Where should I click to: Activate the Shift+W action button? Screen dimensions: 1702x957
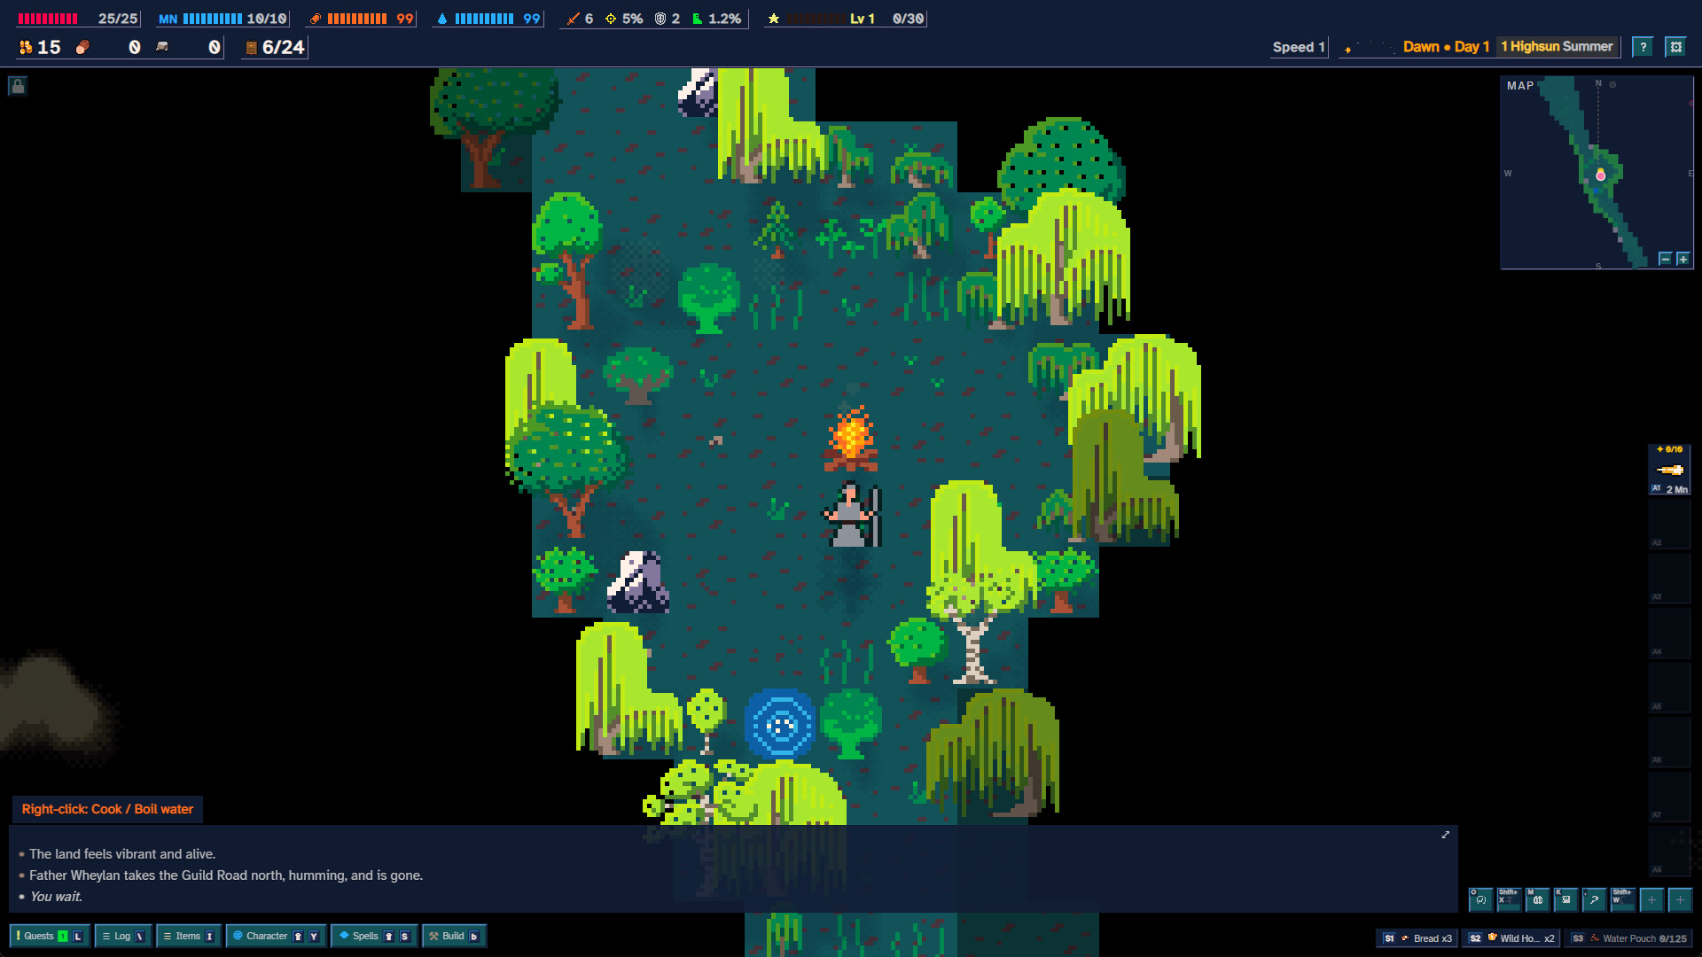point(1622,899)
